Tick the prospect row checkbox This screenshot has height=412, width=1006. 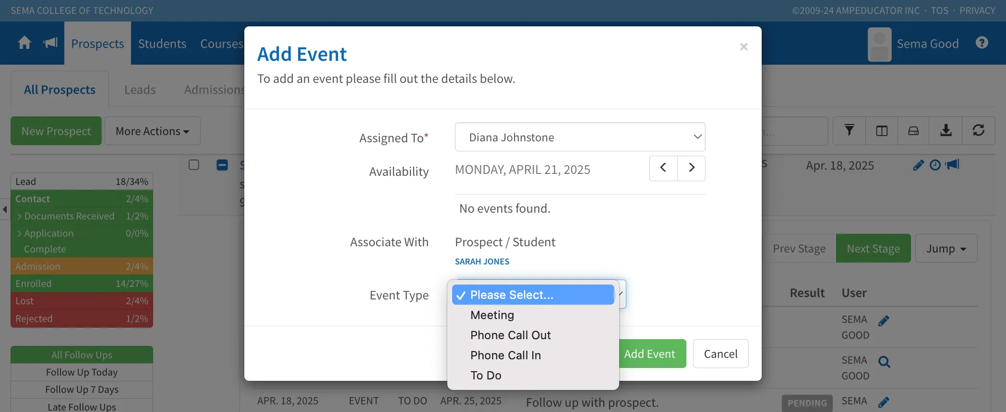coord(194,165)
